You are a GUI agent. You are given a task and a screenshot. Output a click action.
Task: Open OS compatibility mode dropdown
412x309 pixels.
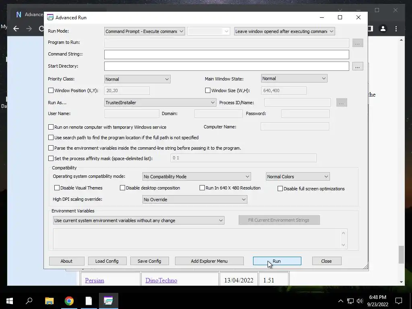(x=196, y=177)
